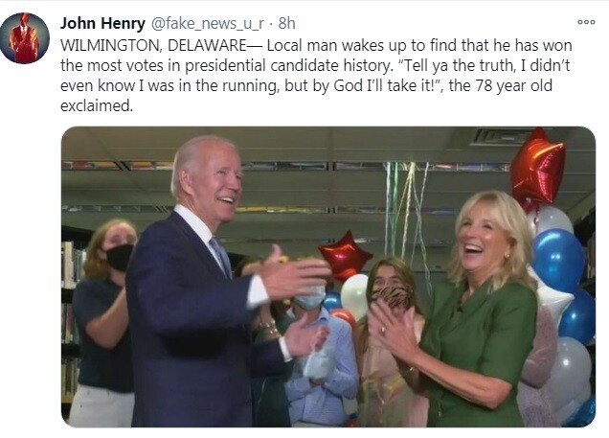The height and width of the screenshot is (438, 609).
Task: Click the word "exclaimed." ending the tweet
Action: pyautogui.click(x=97, y=106)
